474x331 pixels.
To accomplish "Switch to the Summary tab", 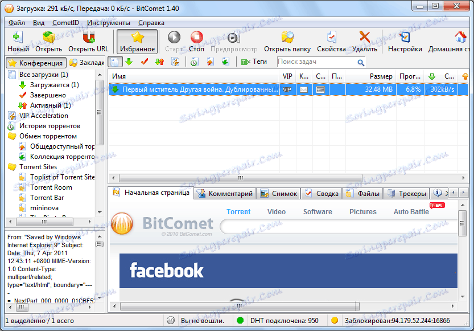I will (322, 194).
